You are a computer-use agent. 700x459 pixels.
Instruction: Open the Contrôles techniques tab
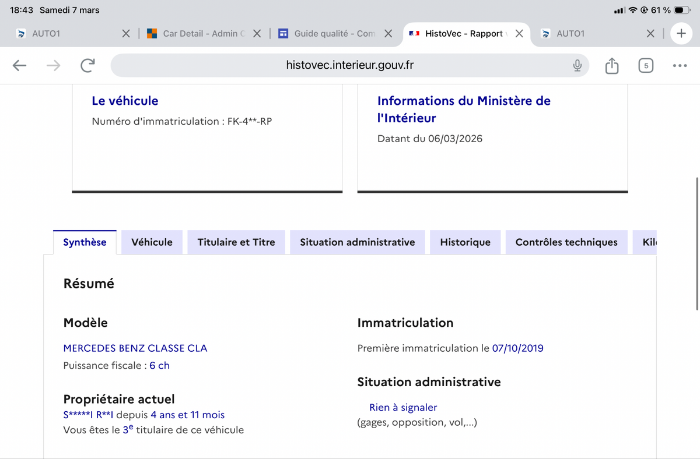click(x=566, y=242)
